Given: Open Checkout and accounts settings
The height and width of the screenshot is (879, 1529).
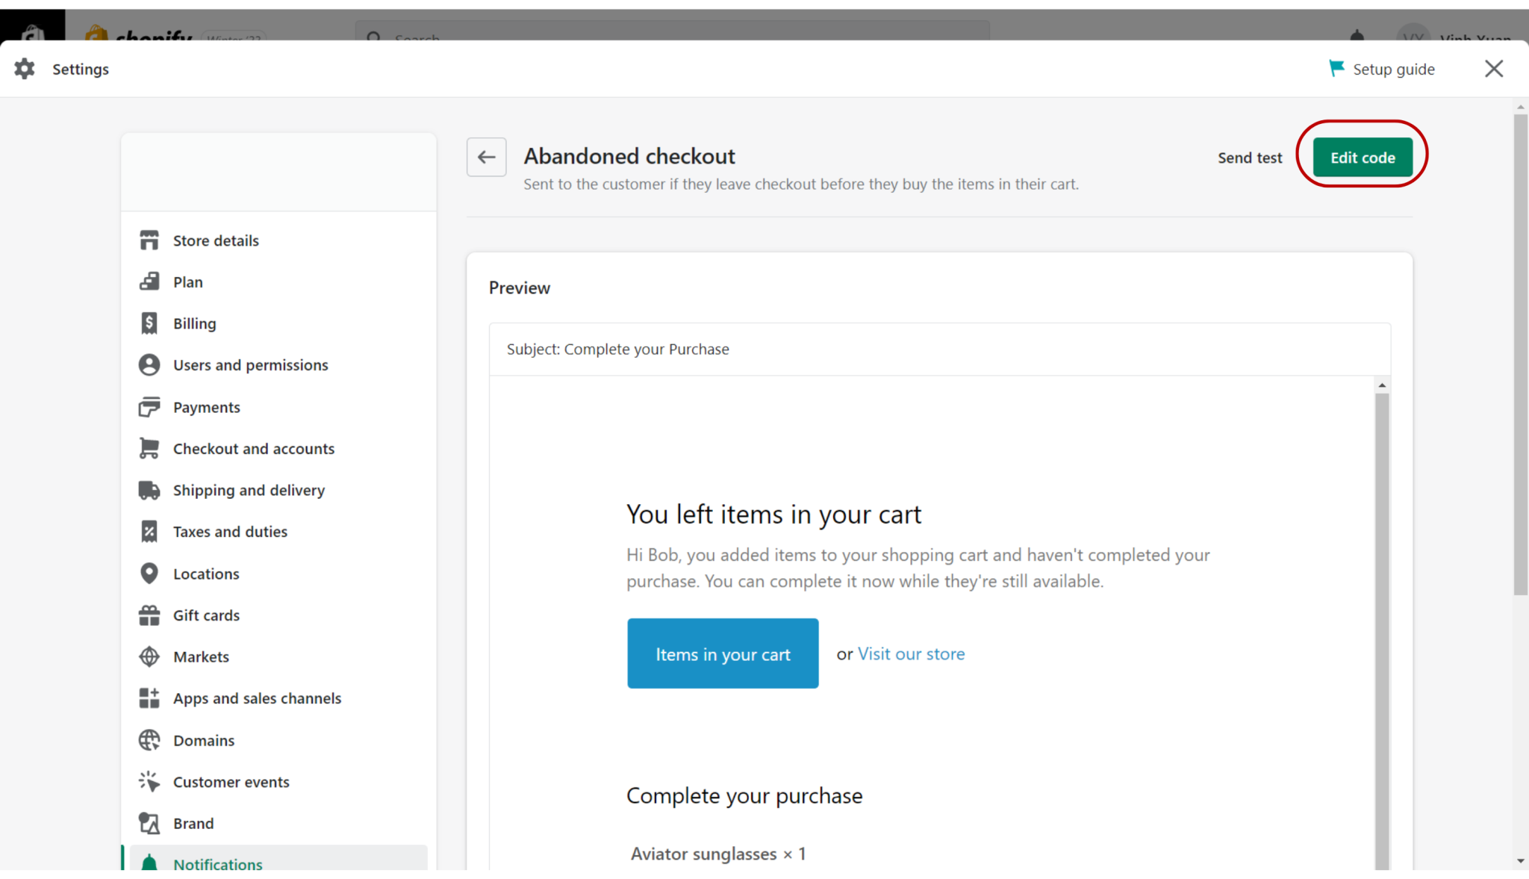Looking at the screenshot, I should [253, 449].
